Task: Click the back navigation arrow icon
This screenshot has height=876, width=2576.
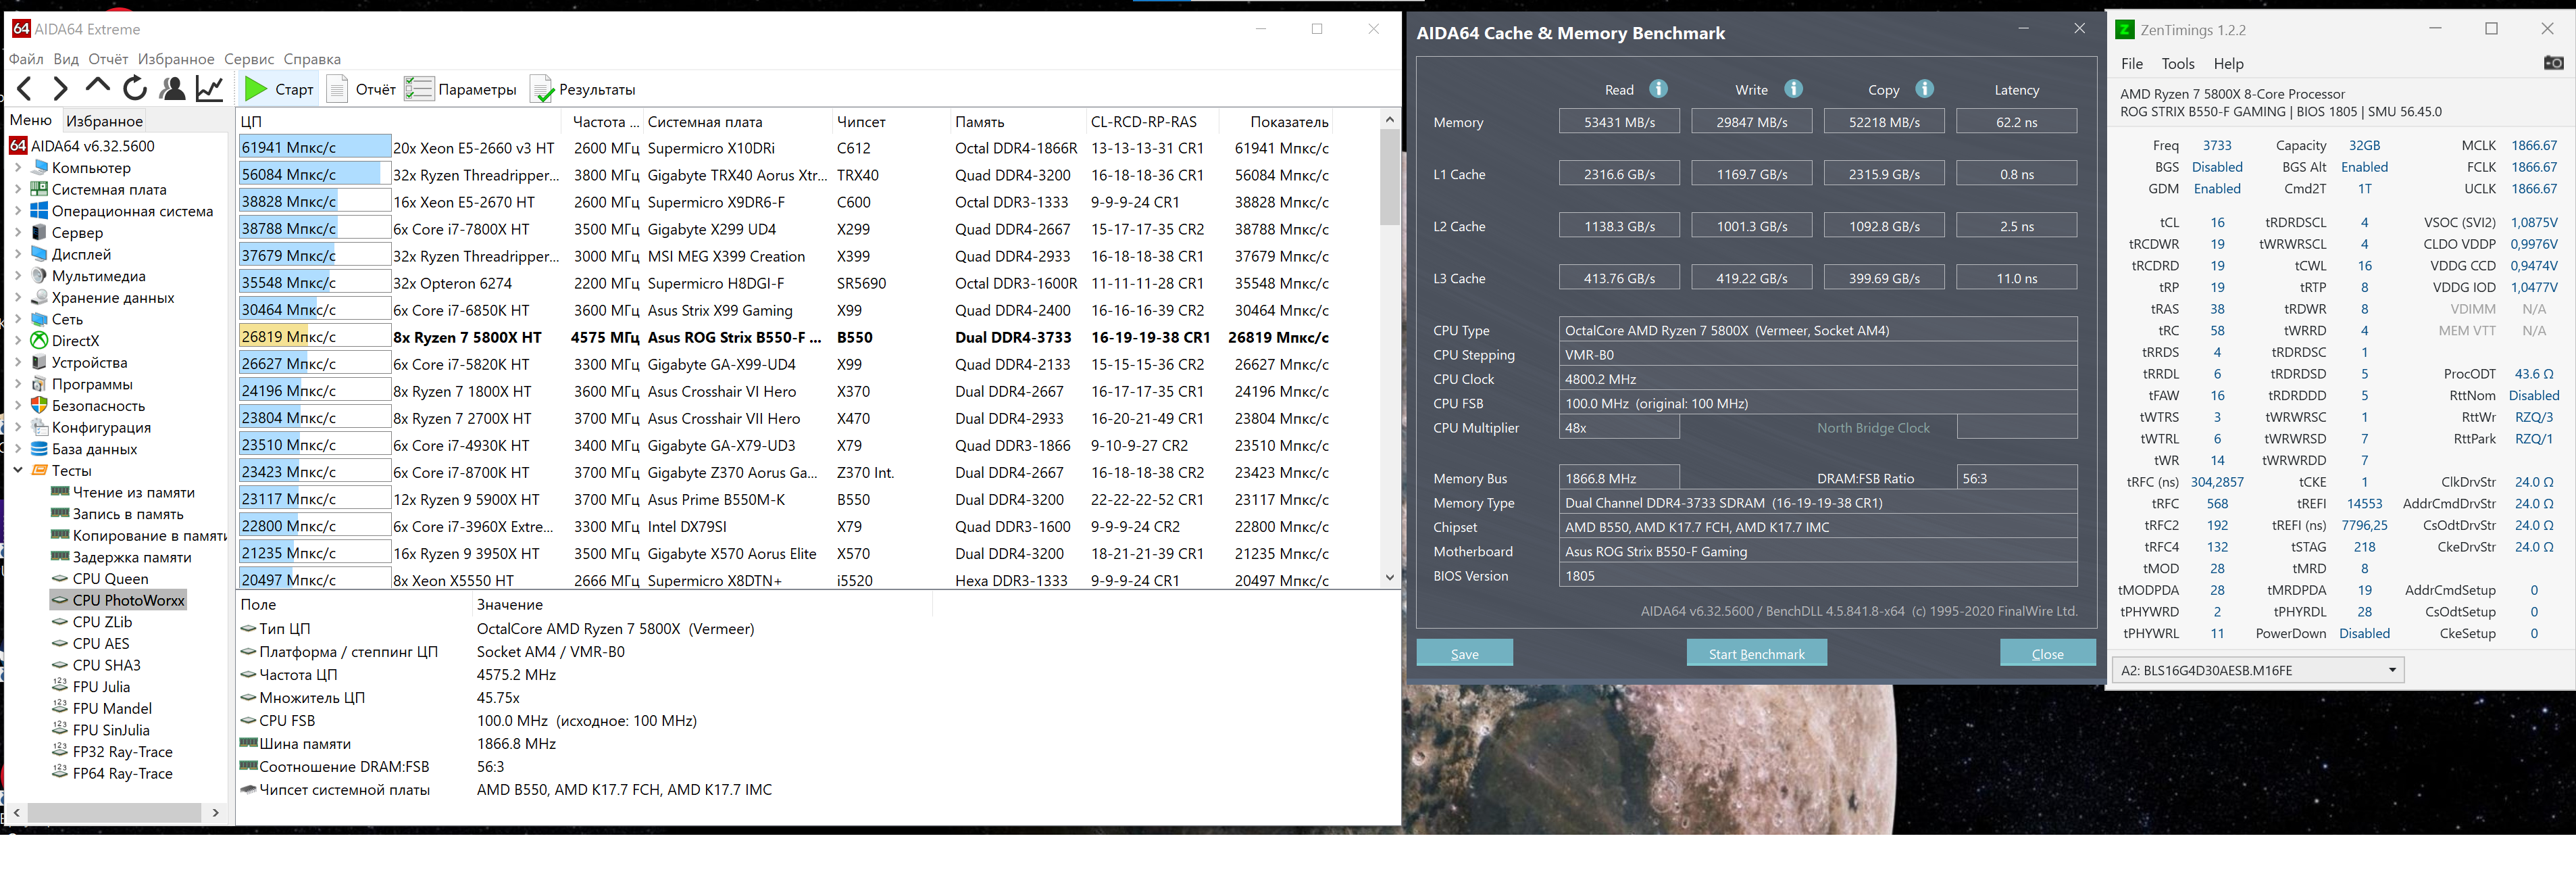Action: [25, 89]
